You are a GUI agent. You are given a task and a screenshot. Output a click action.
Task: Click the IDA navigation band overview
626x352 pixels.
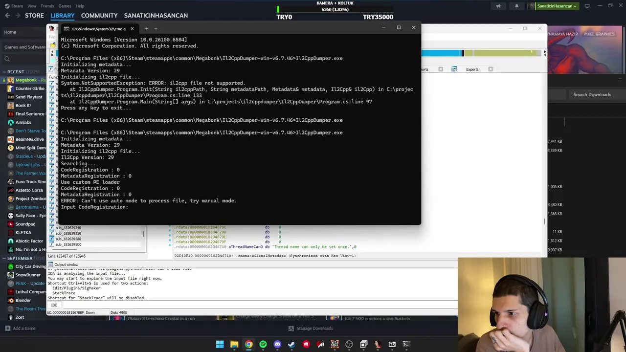[x=482, y=53]
